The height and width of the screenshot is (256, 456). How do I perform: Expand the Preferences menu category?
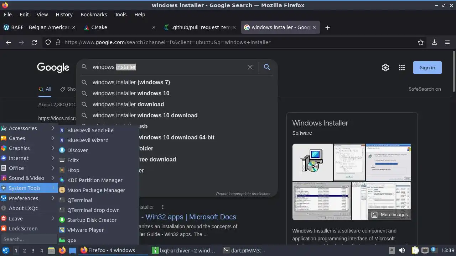28,198
